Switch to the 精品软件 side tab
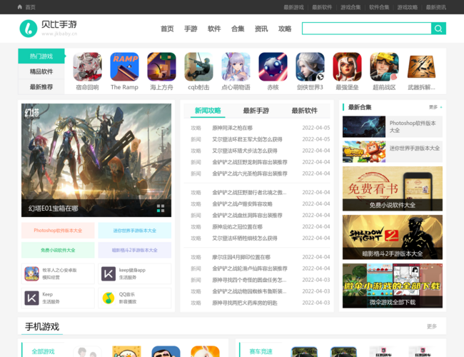The height and width of the screenshot is (357, 464). (41, 71)
